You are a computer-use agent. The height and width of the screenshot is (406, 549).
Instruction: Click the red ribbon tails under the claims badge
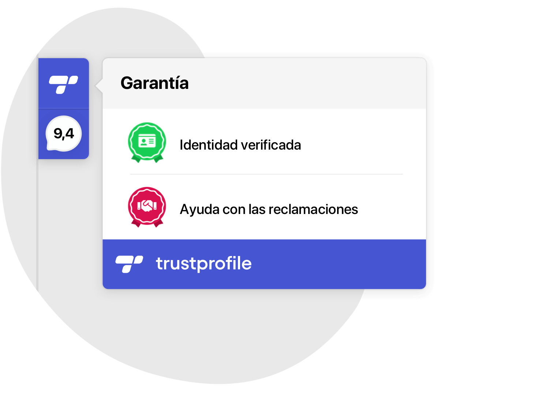coord(147,223)
